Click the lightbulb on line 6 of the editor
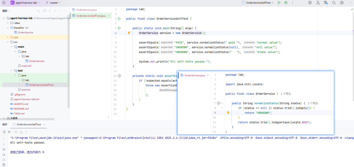354x167 pixels. pos(129,33)
